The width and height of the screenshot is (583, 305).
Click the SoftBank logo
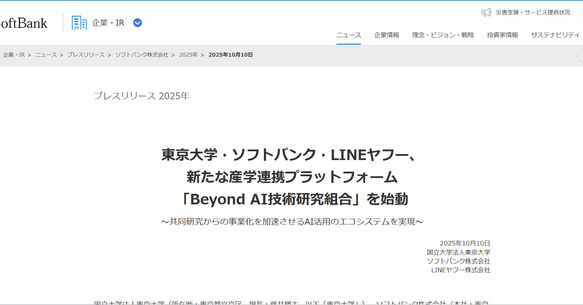23,23
